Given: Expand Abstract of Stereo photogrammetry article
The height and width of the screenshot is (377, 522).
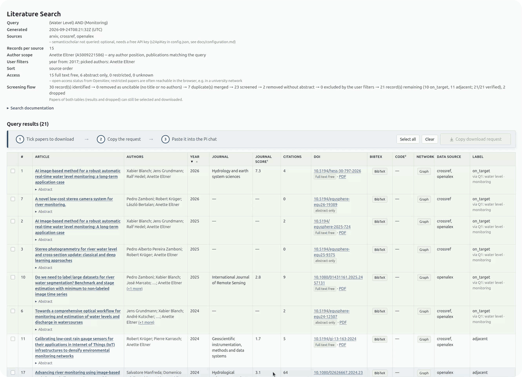Looking at the screenshot, I should click(x=44, y=267).
